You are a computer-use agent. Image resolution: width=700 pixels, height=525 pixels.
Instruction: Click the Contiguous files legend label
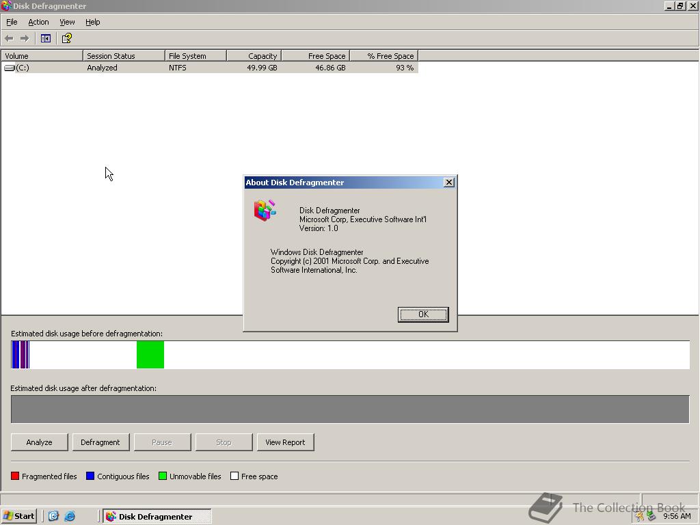[x=123, y=476]
